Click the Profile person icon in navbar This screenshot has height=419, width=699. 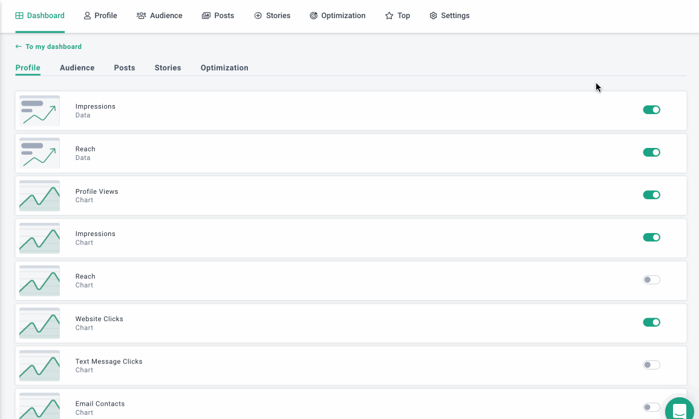click(87, 16)
